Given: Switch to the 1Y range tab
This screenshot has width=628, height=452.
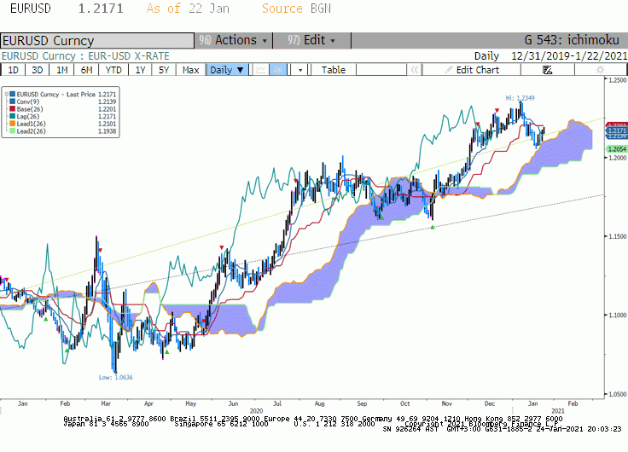Looking at the screenshot, I should click(140, 70).
